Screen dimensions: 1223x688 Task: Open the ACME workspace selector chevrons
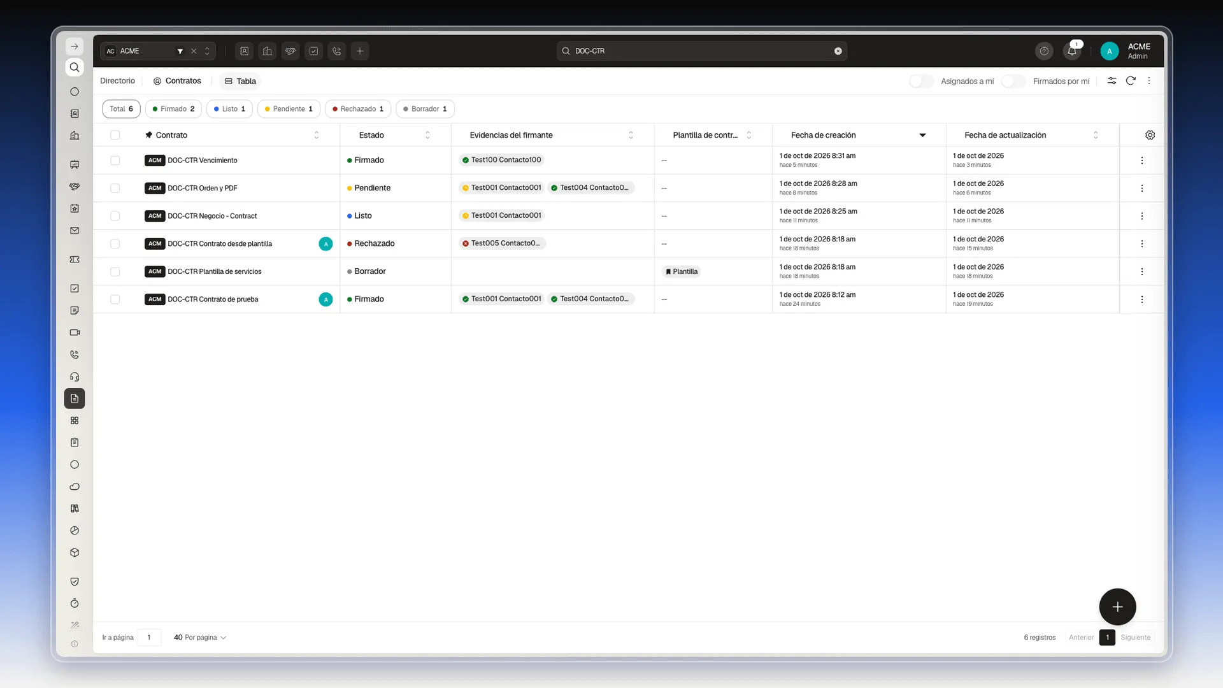(x=207, y=51)
